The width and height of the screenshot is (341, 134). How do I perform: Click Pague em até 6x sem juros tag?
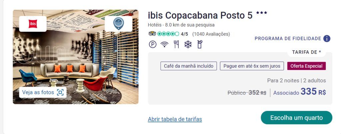coord(252,66)
